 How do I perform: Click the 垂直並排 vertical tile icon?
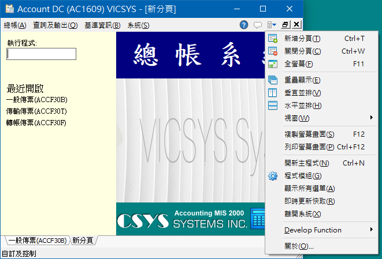[273, 93]
